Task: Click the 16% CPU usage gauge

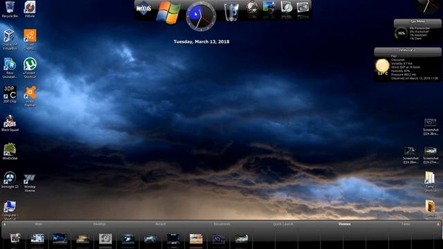Action: tap(401, 33)
